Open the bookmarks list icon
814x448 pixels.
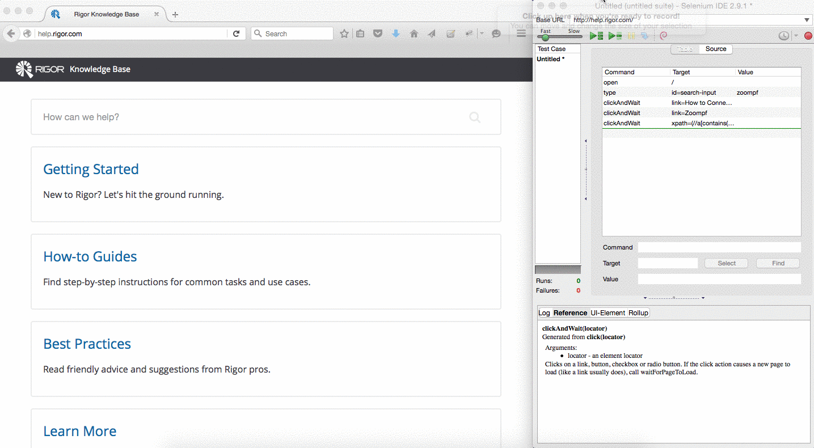[x=360, y=34]
